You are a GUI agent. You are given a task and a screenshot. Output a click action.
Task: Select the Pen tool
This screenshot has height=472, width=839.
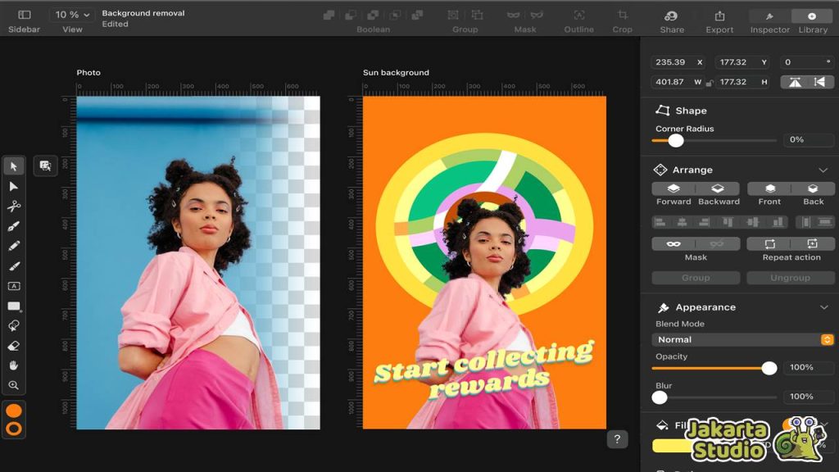[13, 226]
